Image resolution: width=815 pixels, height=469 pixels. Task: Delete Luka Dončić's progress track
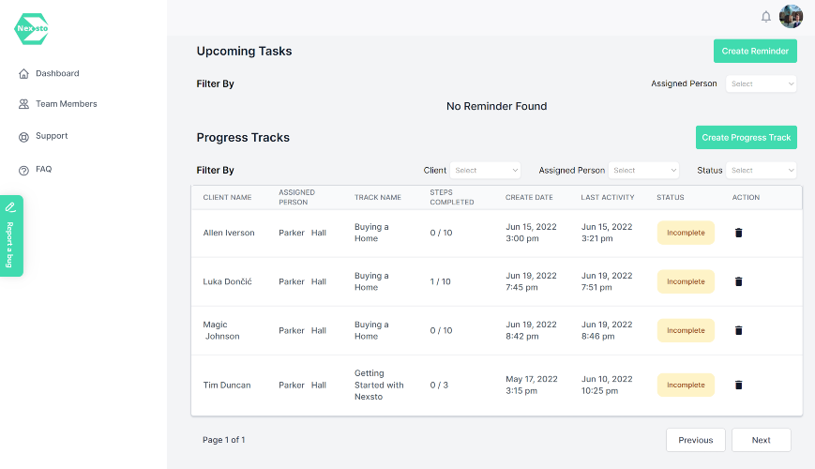click(x=738, y=281)
